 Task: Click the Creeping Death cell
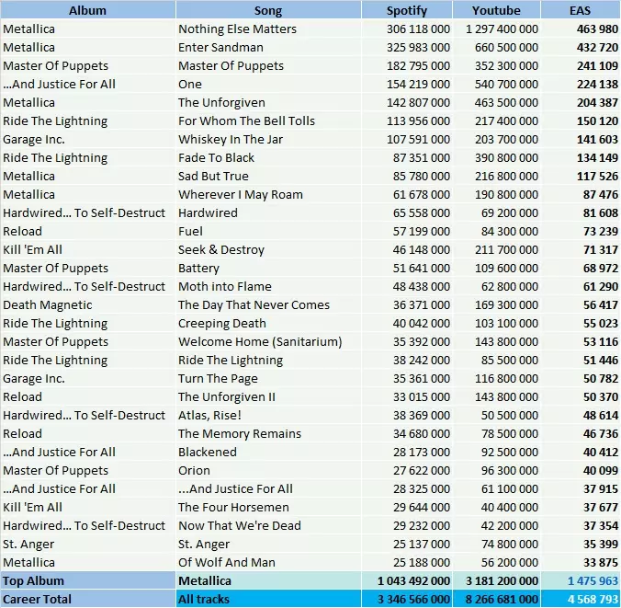268,323
